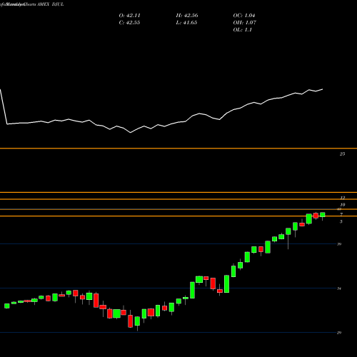Click the 39 price axis label
The image size is (357, 357).
[339, 244]
